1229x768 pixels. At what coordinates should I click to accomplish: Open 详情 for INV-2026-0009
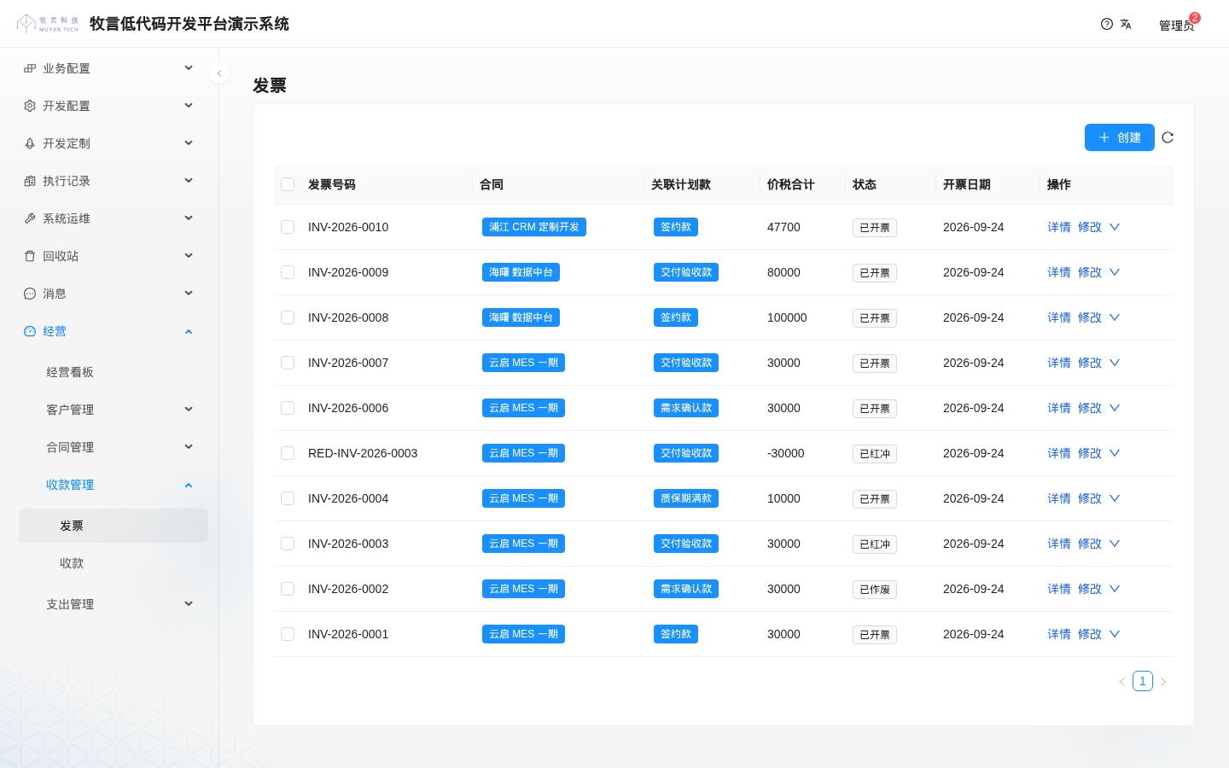coord(1059,272)
